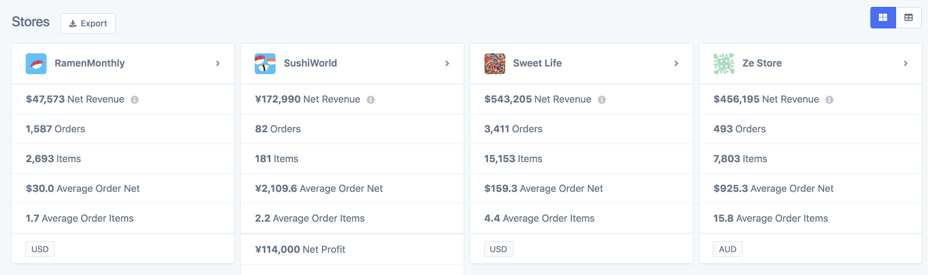Screen dimensions: 928x275
Task: Click the Stores page heading
Action: 31,22
